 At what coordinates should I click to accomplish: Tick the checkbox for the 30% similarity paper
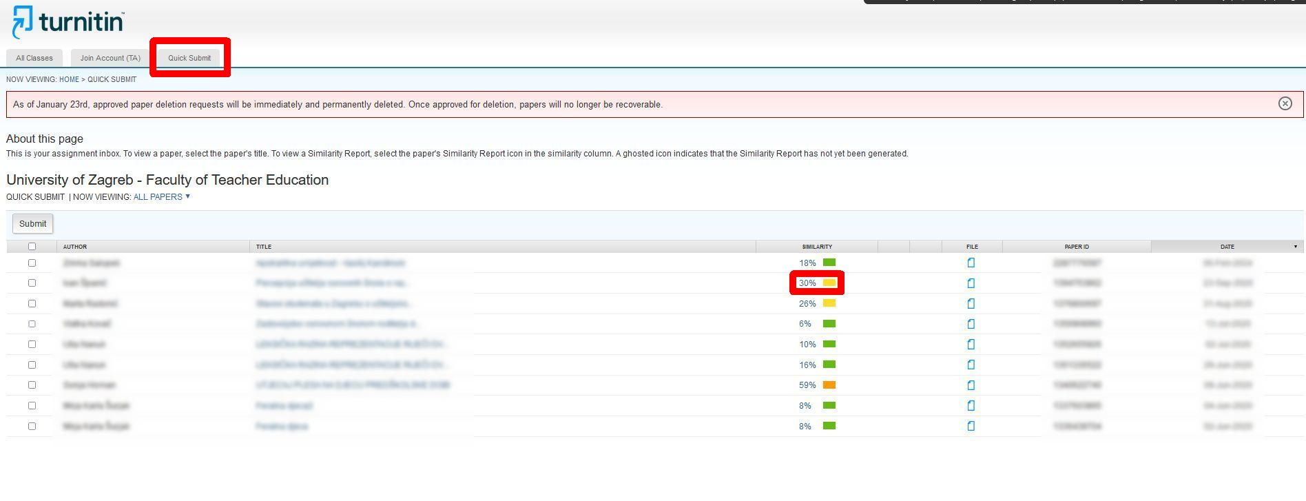(32, 283)
